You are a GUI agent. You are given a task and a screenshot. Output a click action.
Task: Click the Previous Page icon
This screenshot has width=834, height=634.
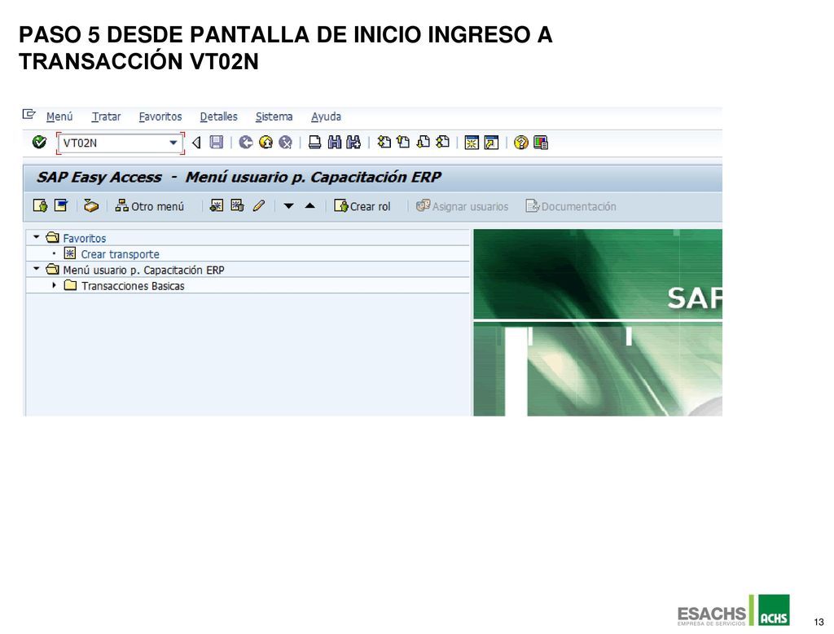point(403,142)
